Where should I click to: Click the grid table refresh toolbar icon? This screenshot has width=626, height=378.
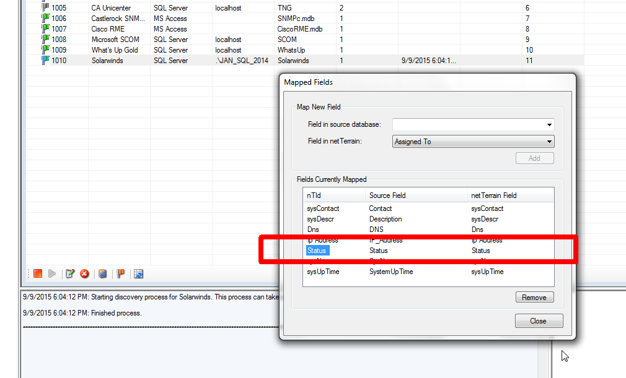click(139, 273)
